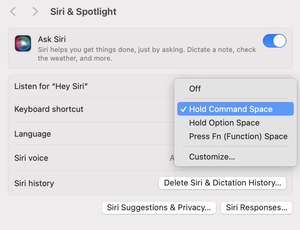This screenshot has height=230, width=300.
Task: Disable the Ask Siri switch
Action: (274, 41)
